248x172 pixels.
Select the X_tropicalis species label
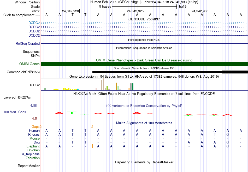coord(31,154)
